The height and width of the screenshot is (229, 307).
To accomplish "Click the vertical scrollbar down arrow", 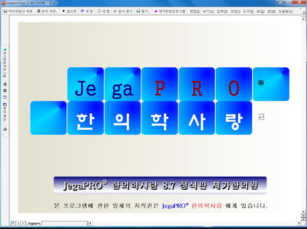I will (303, 212).
